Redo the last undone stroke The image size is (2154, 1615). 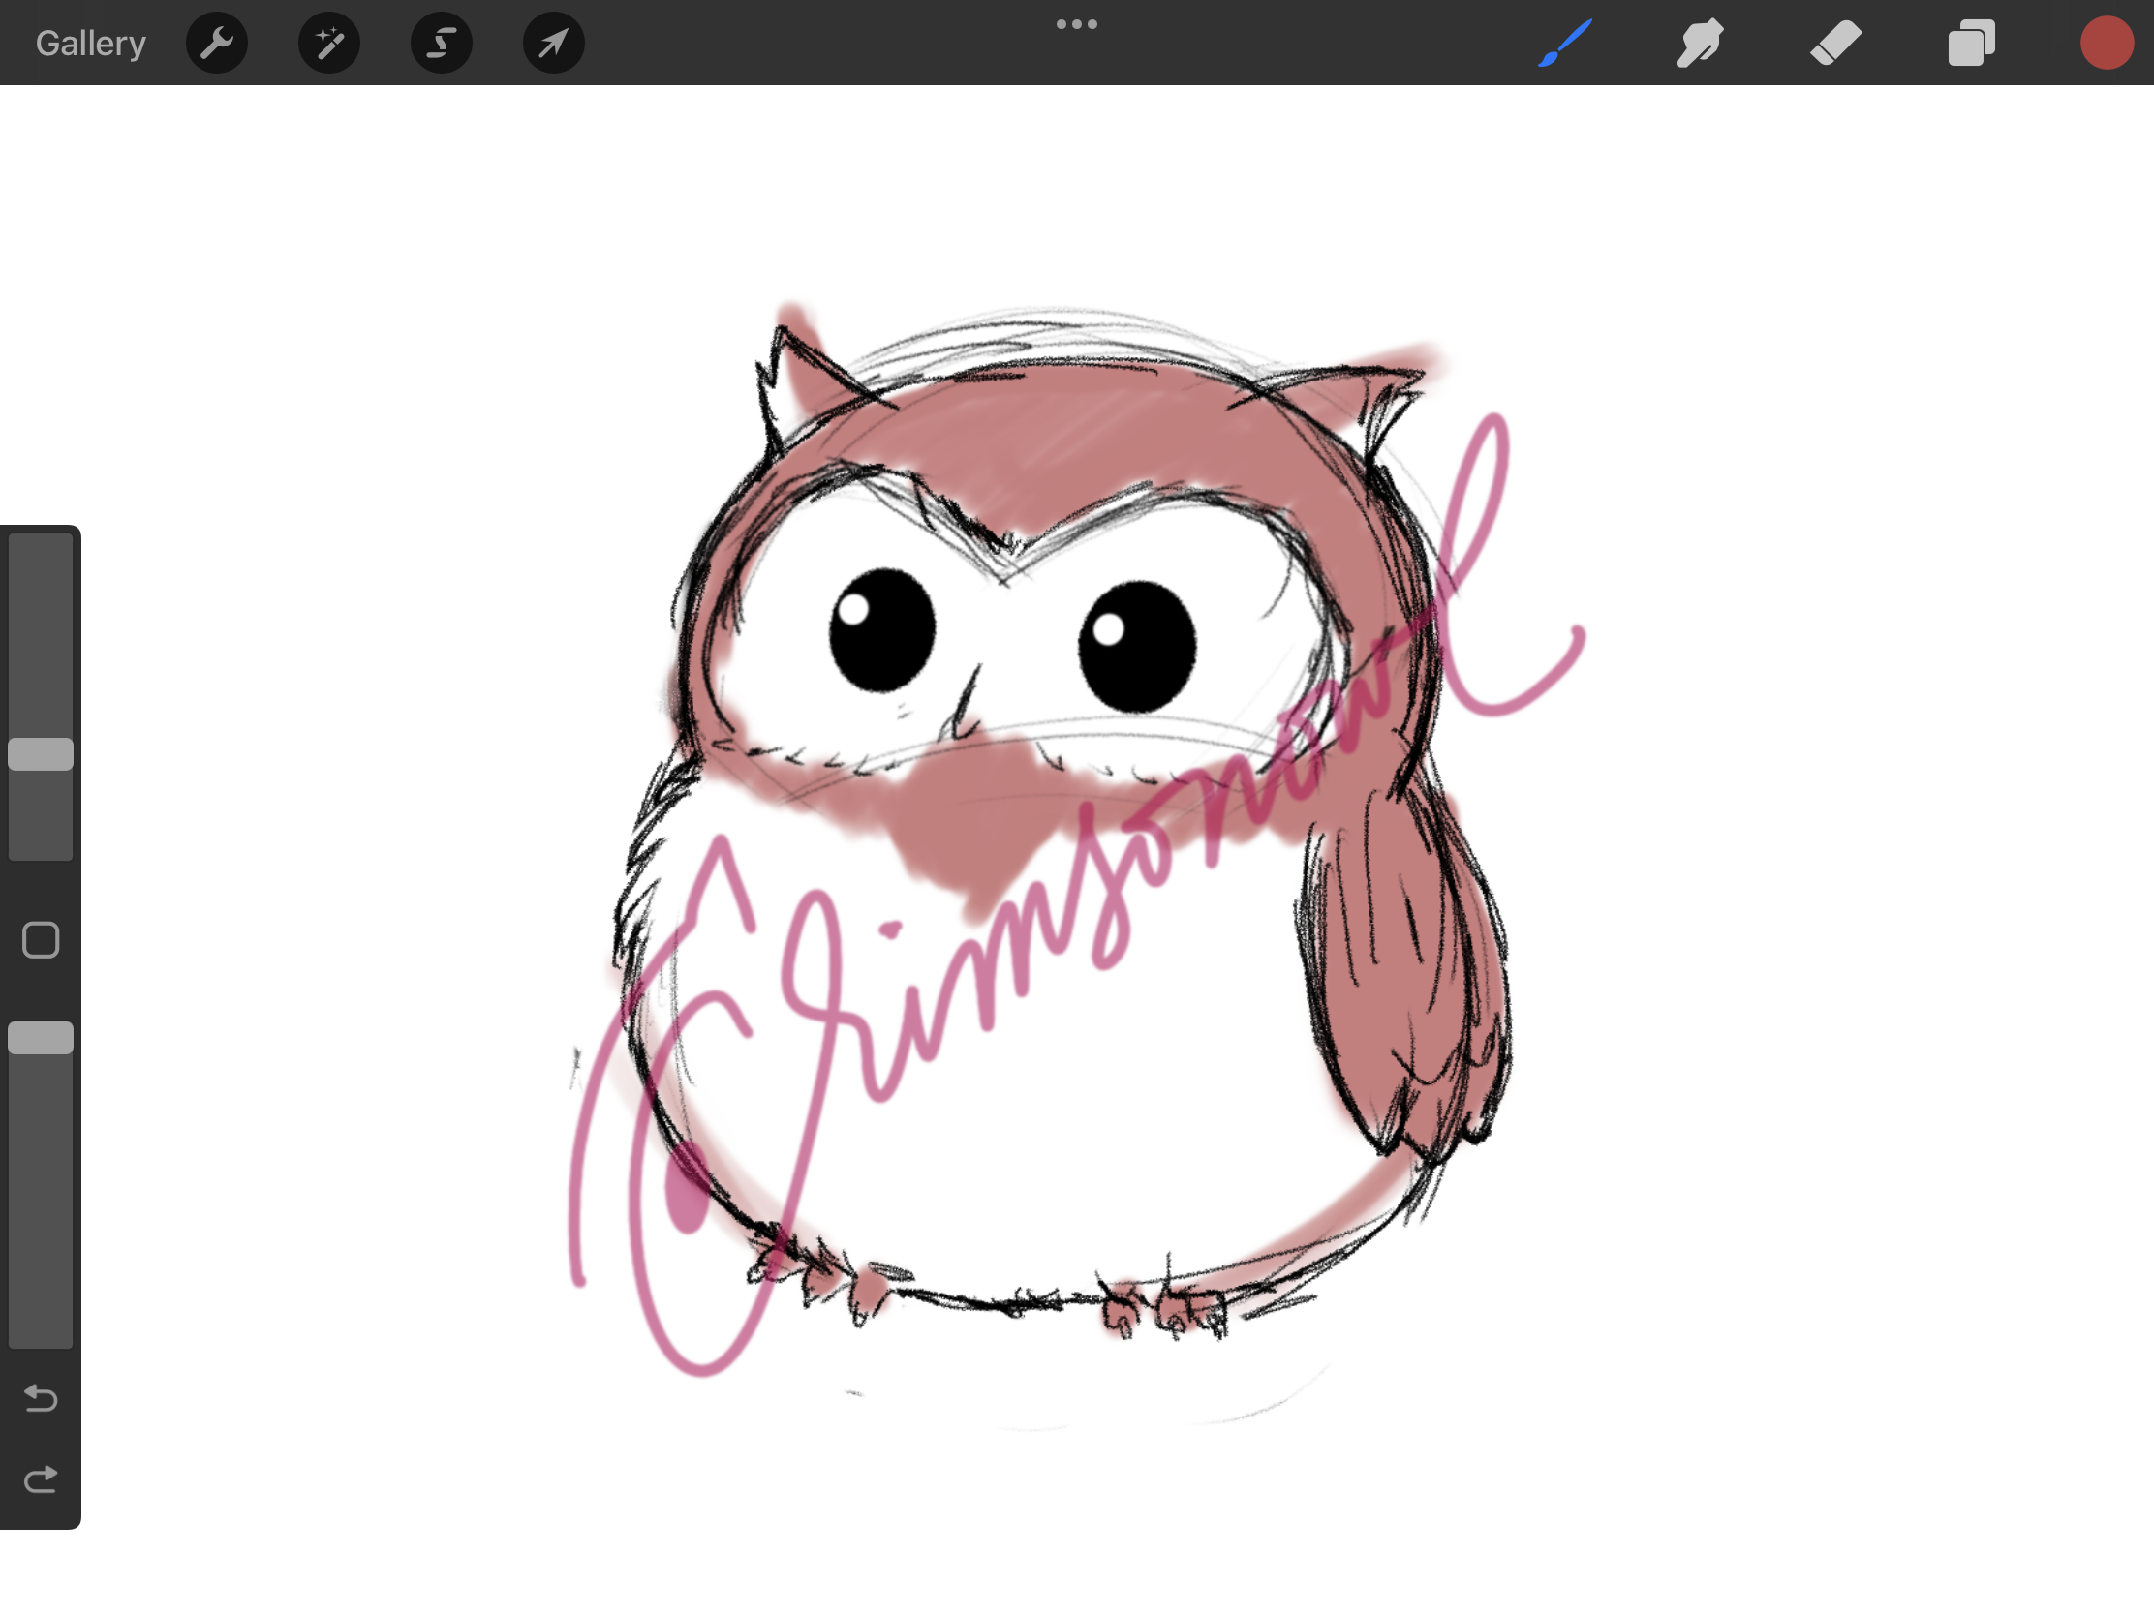(41, 1479)
